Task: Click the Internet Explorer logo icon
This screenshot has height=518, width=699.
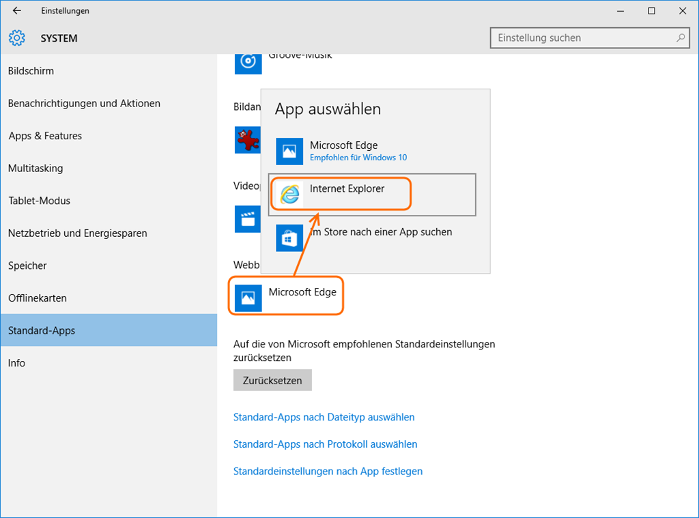Action: [290, 195]
